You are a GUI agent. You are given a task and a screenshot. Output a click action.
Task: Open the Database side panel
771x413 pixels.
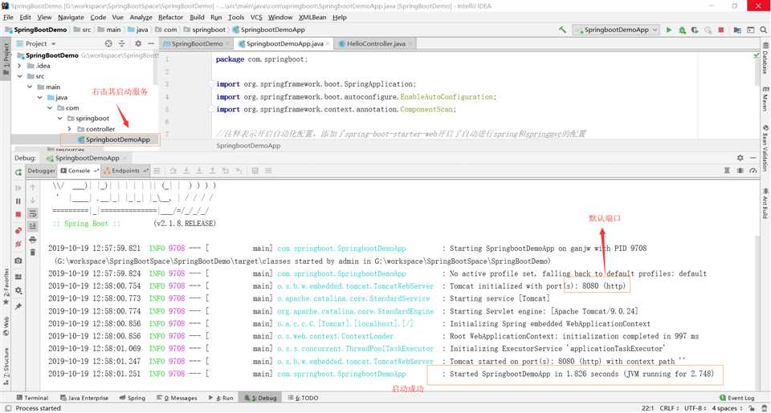[x=765, y=58]
